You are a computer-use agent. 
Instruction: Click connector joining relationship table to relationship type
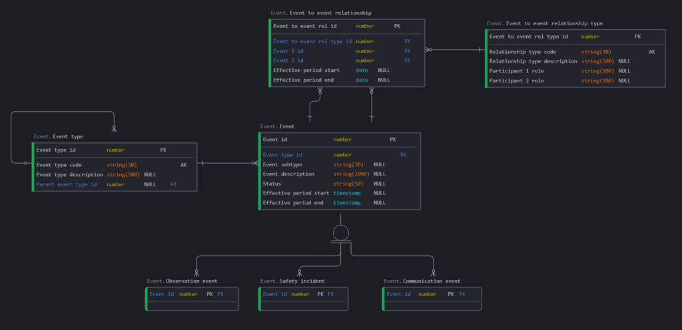pyautogui.click(x=454, y=49)
